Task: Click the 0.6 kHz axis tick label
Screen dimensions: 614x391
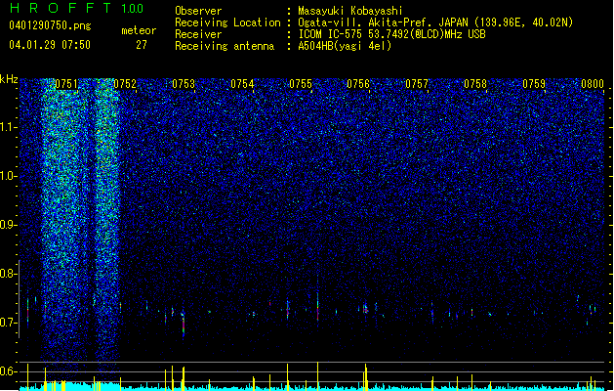Action: click(8, 371)
